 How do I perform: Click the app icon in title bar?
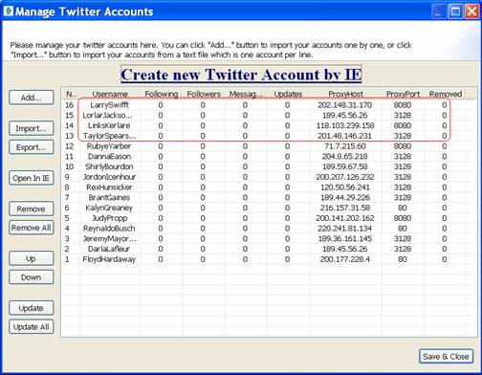pos(9,11)
